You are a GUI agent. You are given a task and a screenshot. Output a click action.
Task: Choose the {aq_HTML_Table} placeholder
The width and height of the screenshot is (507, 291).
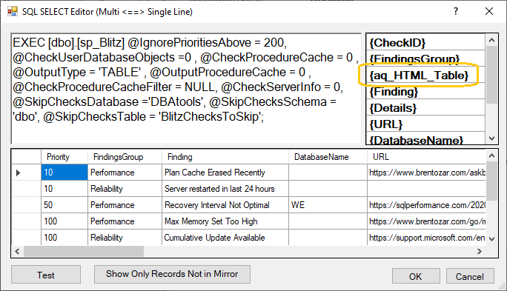tap(425, 75)
